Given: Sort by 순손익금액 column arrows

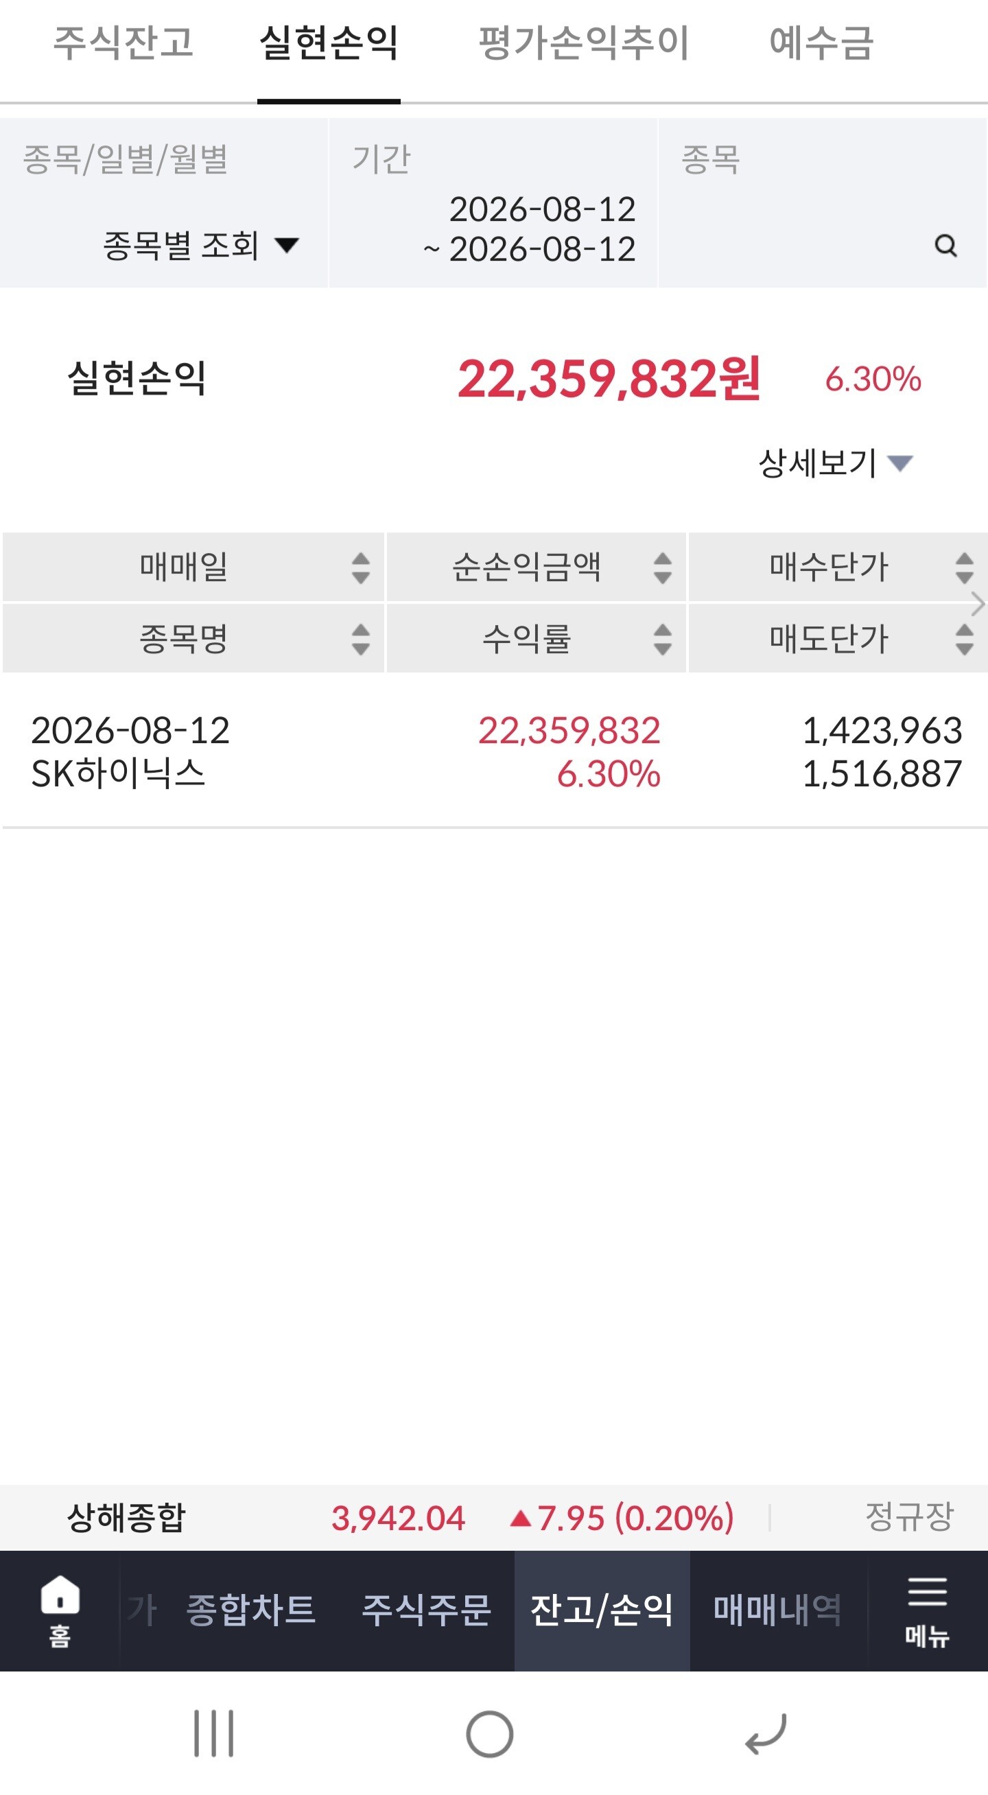Looking at the screenshot, I should pos(663,568).
